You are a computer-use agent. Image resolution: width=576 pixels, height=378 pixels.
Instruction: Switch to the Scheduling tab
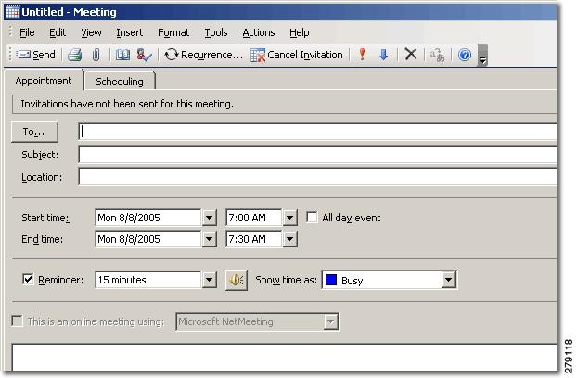(120, 82)
